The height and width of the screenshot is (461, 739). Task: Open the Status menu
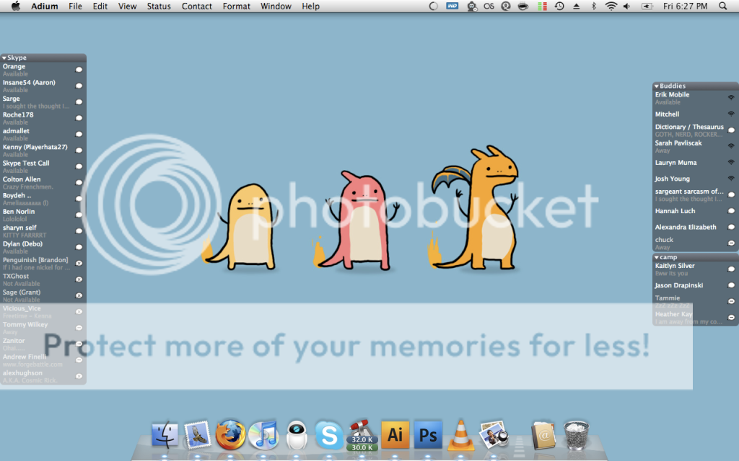159,6
